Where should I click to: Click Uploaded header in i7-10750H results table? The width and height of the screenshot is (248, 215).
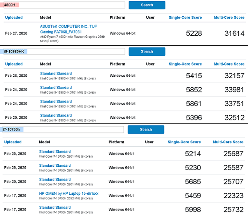point(12,142)
